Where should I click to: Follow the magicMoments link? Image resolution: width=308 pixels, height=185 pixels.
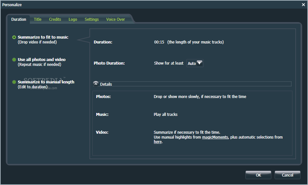pos(215,137)
